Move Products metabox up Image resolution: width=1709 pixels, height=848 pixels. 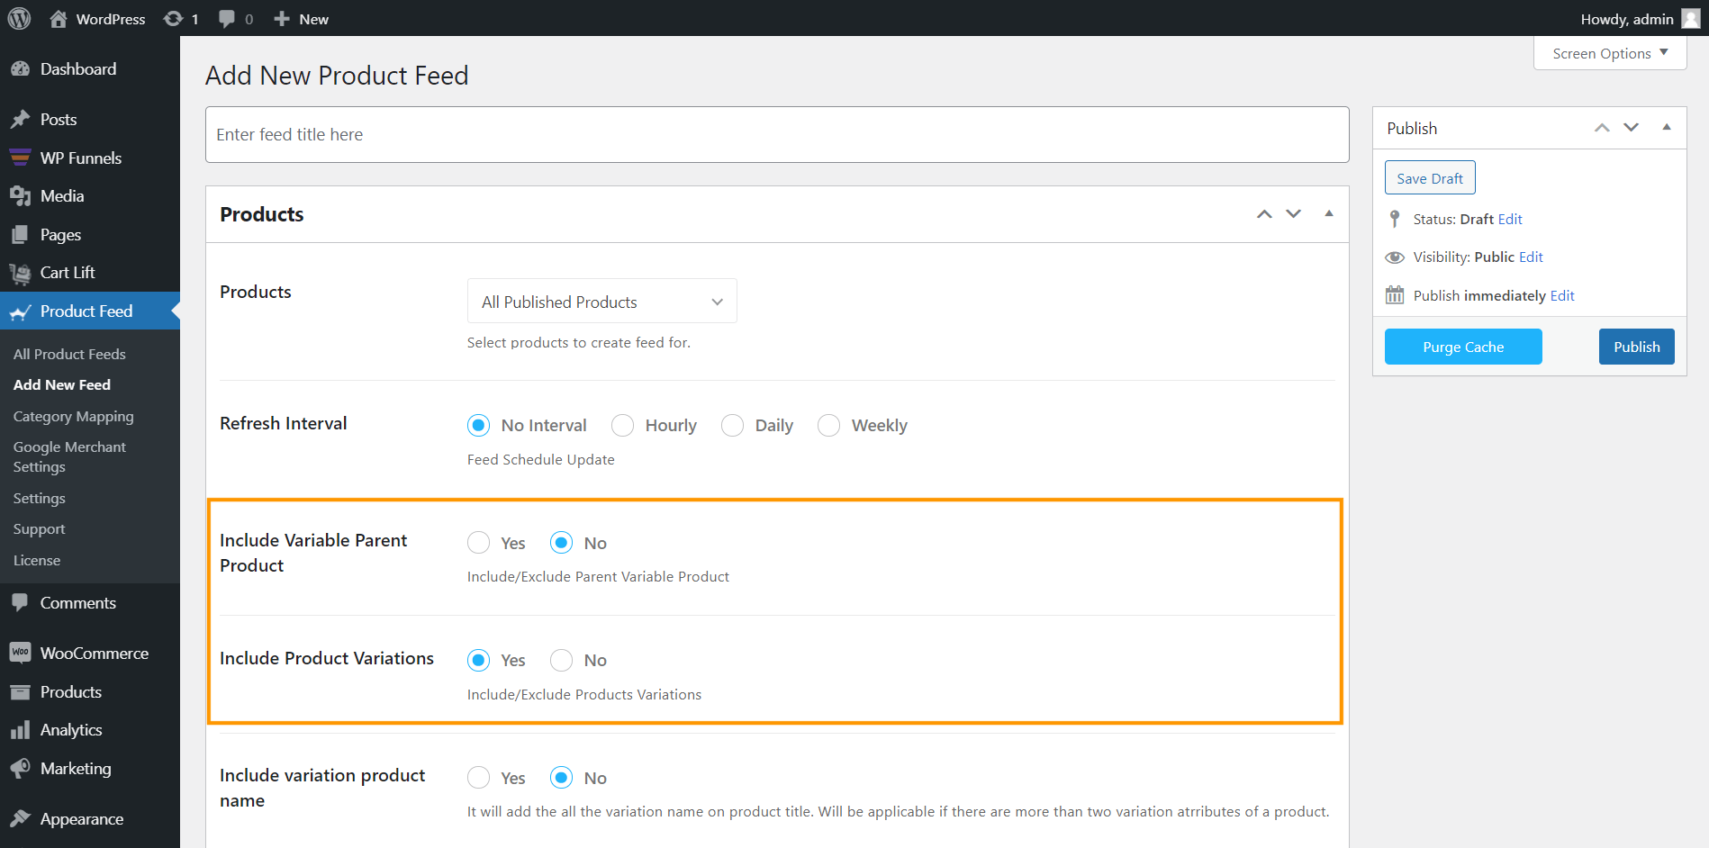tap(1264, 214)
